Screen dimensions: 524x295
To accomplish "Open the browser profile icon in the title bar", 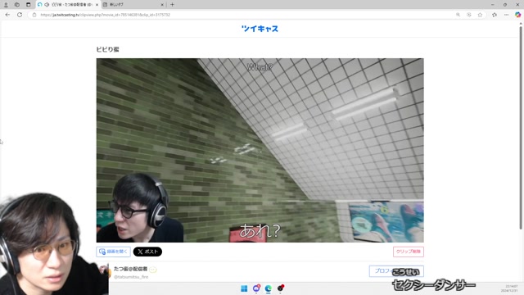I will 6,5.
